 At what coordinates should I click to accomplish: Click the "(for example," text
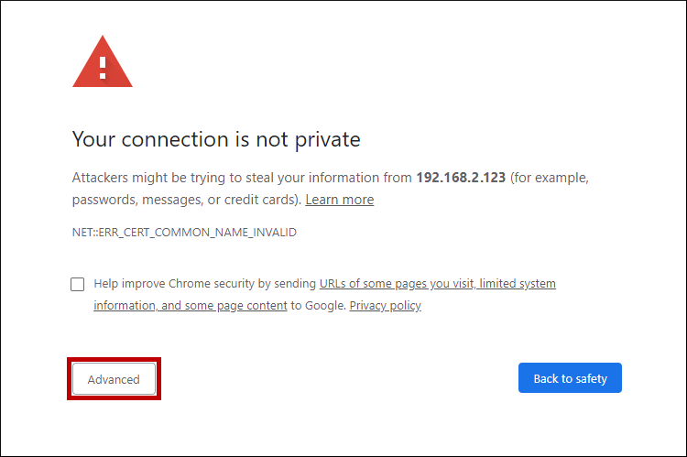[550, 177]
